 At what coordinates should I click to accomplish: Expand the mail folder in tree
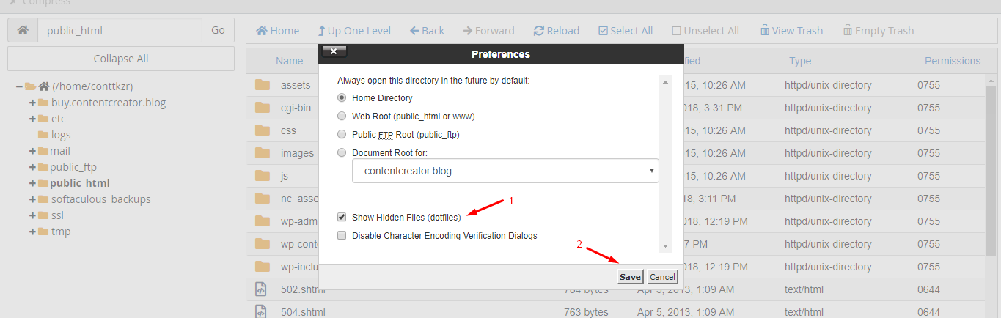(33, 151)
